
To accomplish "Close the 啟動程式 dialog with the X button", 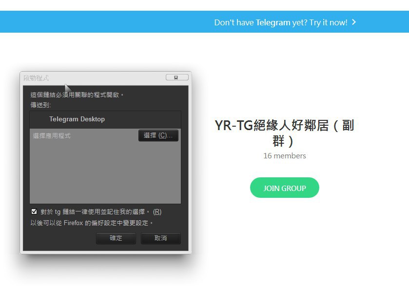I will (x=177, y=77).
